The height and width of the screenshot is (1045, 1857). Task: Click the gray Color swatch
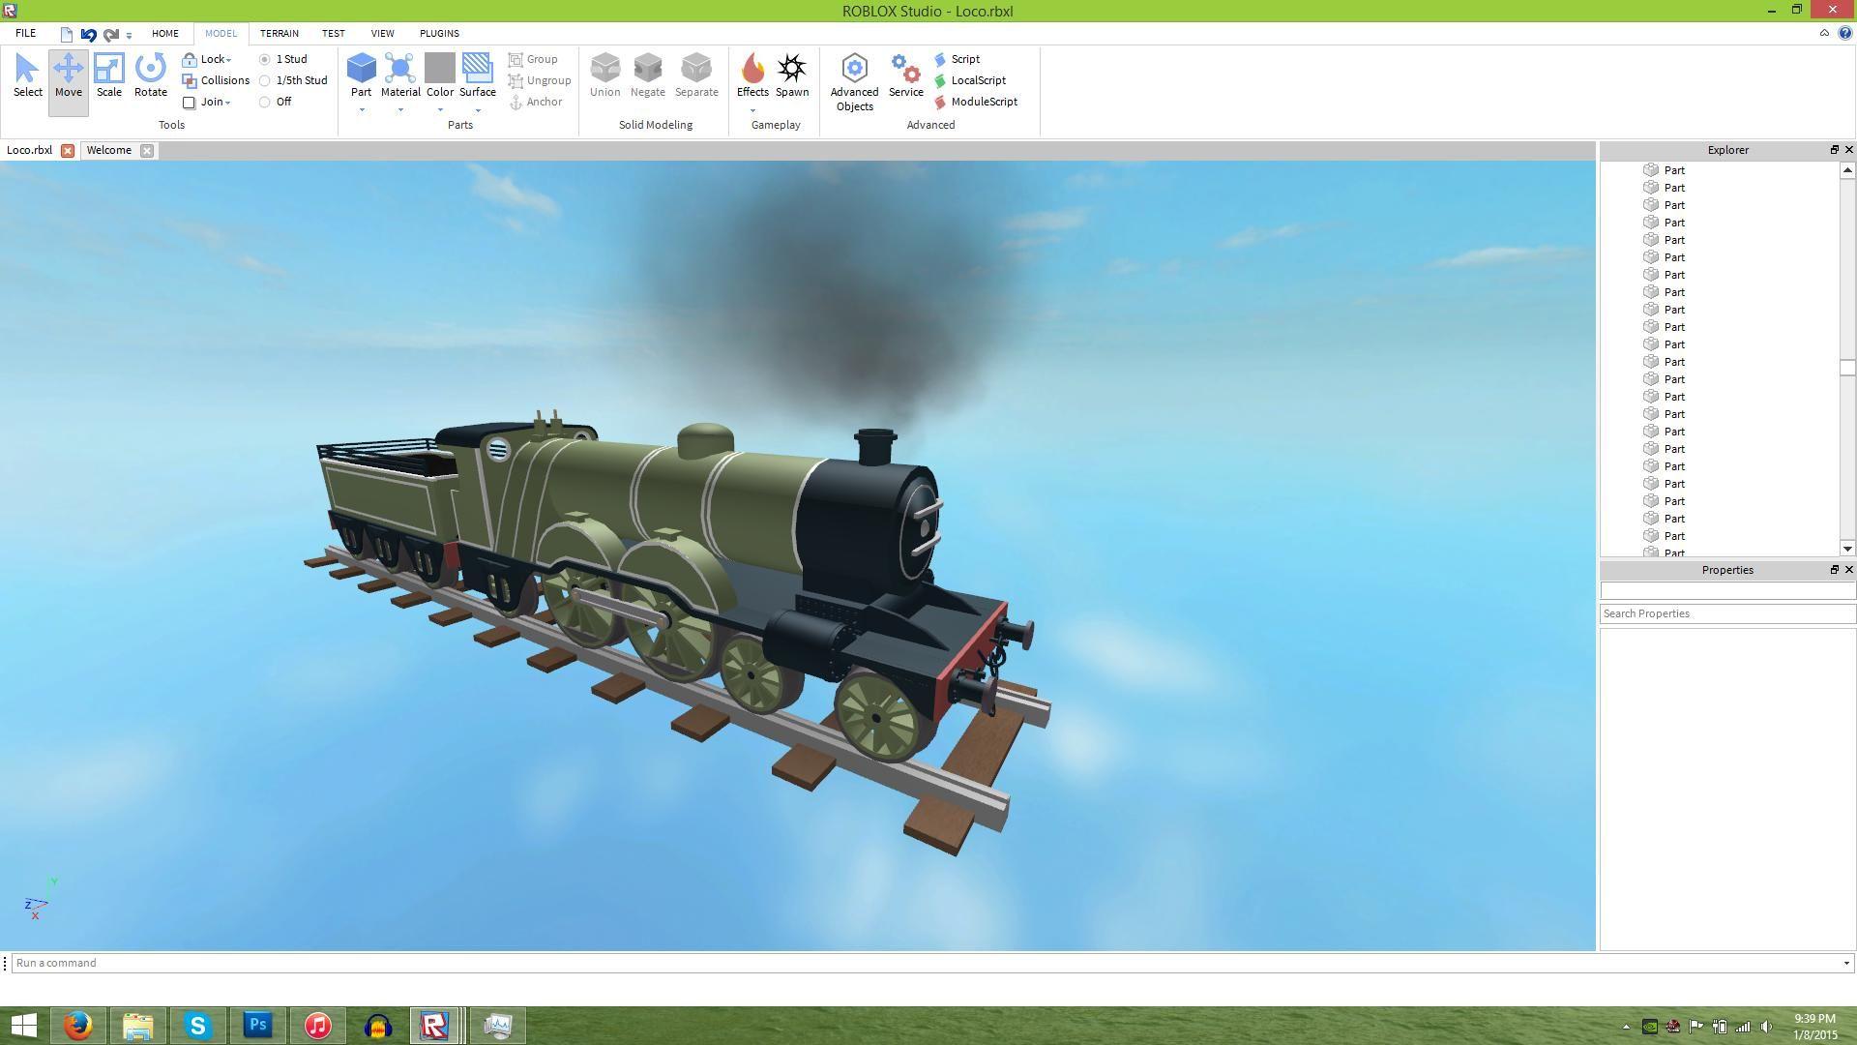[x=439, y=68]
